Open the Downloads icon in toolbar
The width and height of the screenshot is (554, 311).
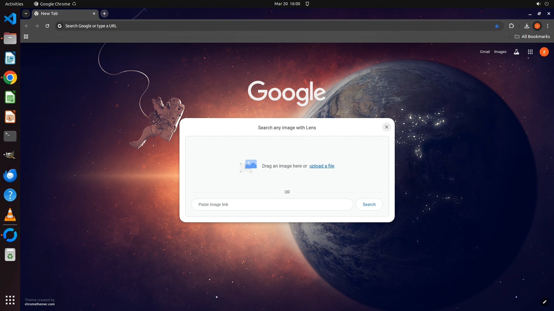tap(527, 26)
